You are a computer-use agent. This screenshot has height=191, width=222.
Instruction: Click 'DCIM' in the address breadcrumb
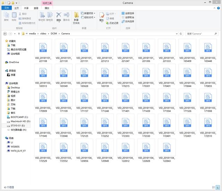click(x=54, y=34)
